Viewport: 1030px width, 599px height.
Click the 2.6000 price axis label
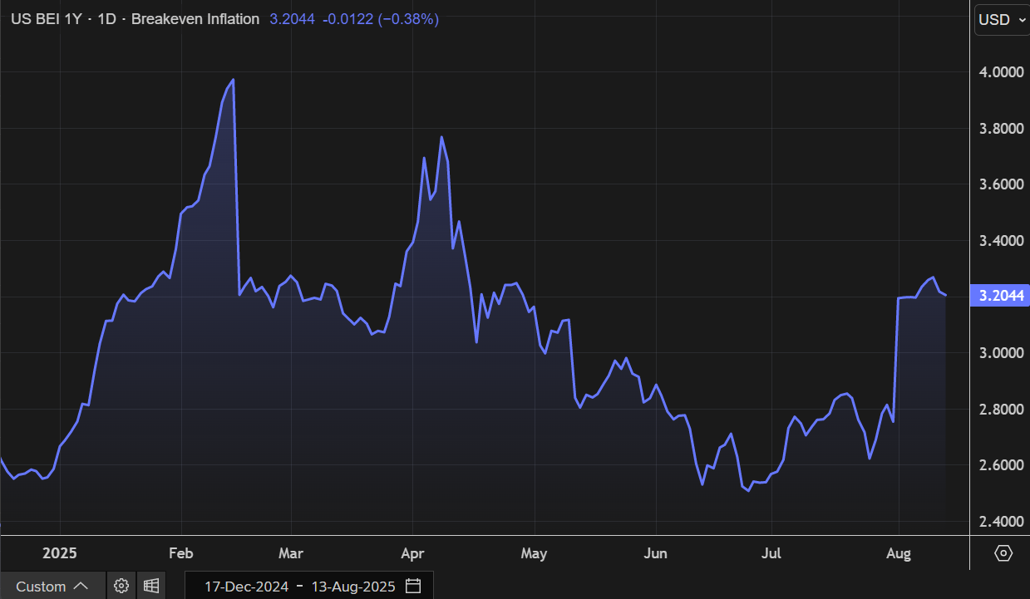pyautogui.click(x=1000, y=465)
